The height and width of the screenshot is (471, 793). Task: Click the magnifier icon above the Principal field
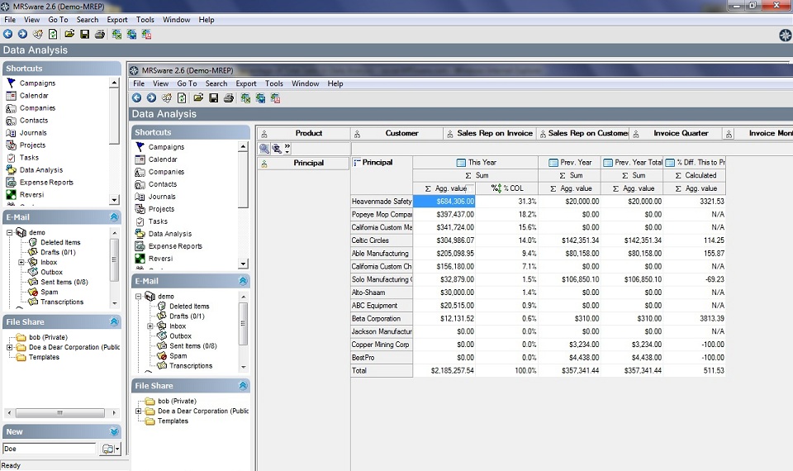tap(264, 149)
